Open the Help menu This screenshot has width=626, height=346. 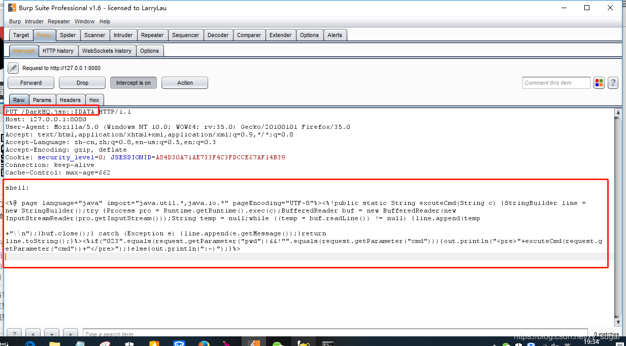coord(105,21)
